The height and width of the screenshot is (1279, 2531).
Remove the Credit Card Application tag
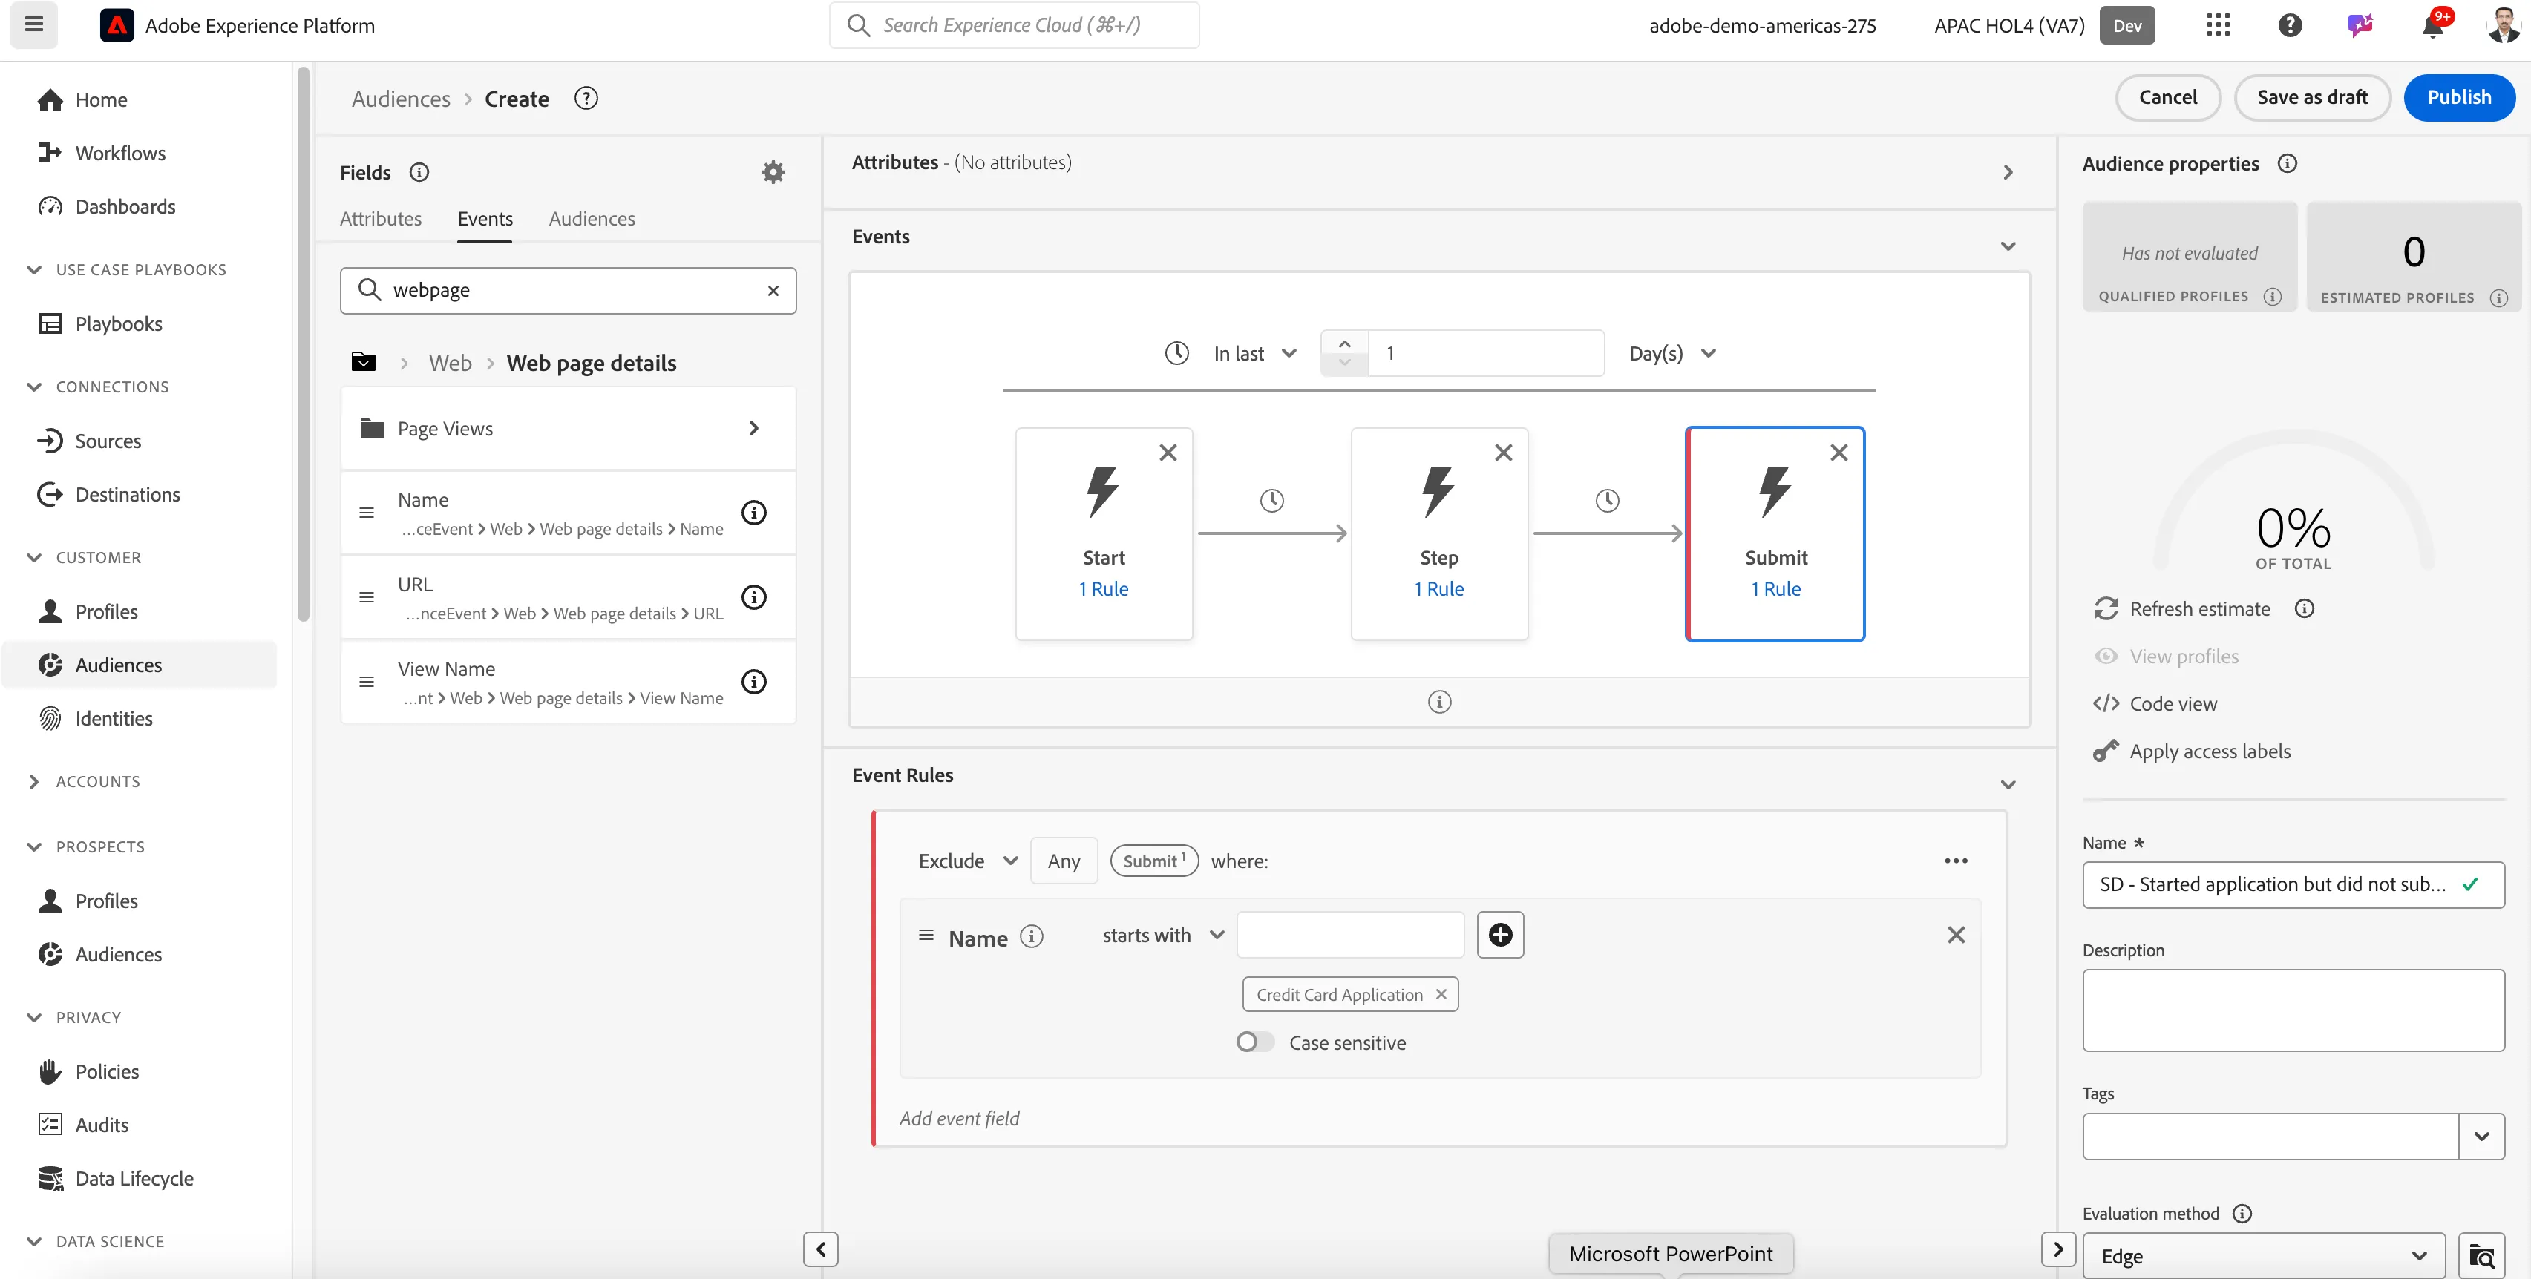coord(1441,994)
